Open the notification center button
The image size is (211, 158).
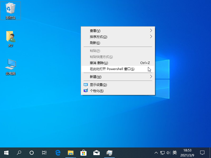[x=202, y=152]
